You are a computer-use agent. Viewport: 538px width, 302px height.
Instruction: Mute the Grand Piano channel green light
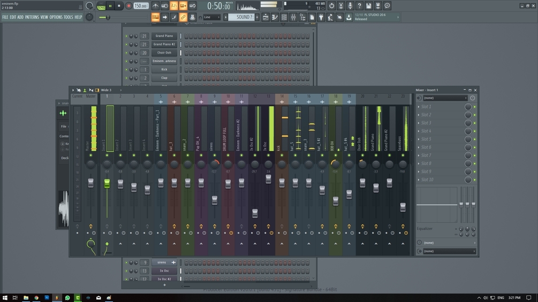coord(126,36)
